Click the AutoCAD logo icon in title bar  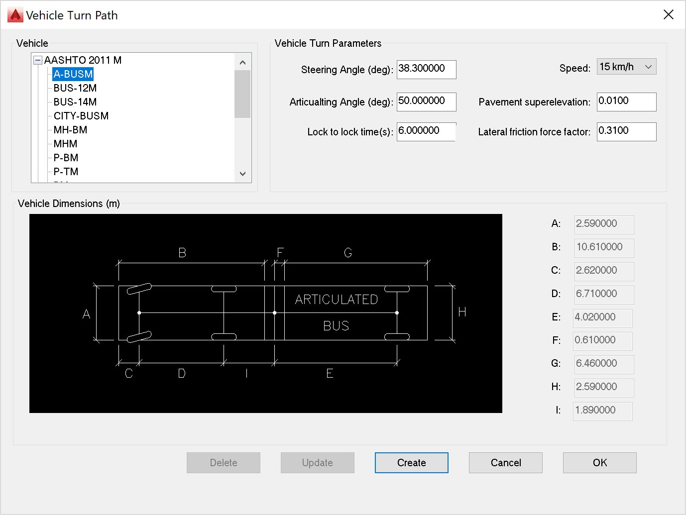(x=15, y=15)
